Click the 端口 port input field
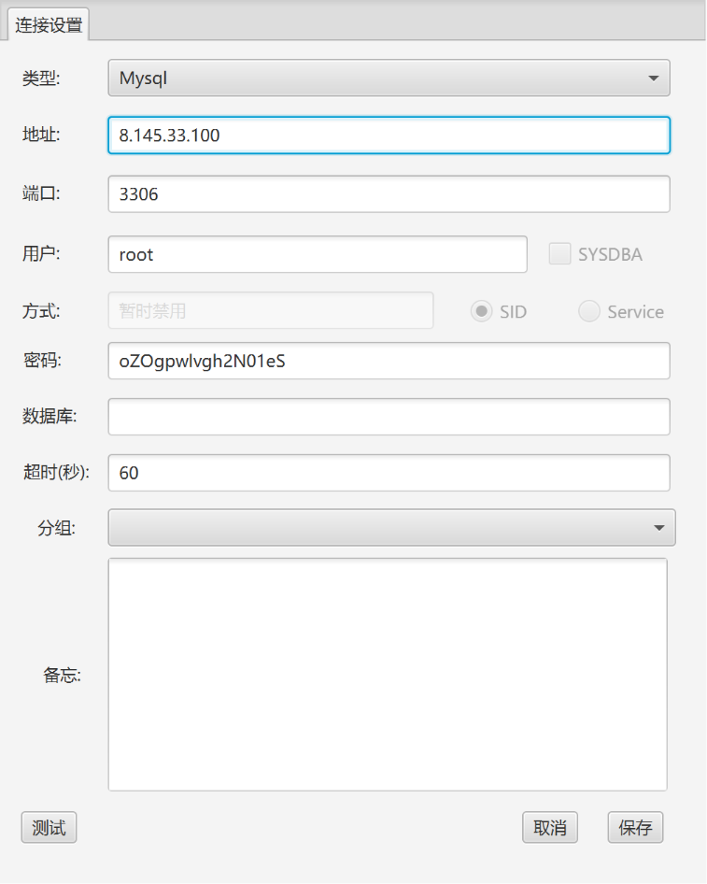 click(388, 193)
